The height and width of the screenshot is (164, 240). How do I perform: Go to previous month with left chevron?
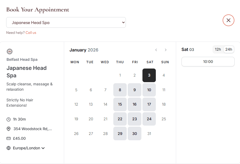(156, 50)
